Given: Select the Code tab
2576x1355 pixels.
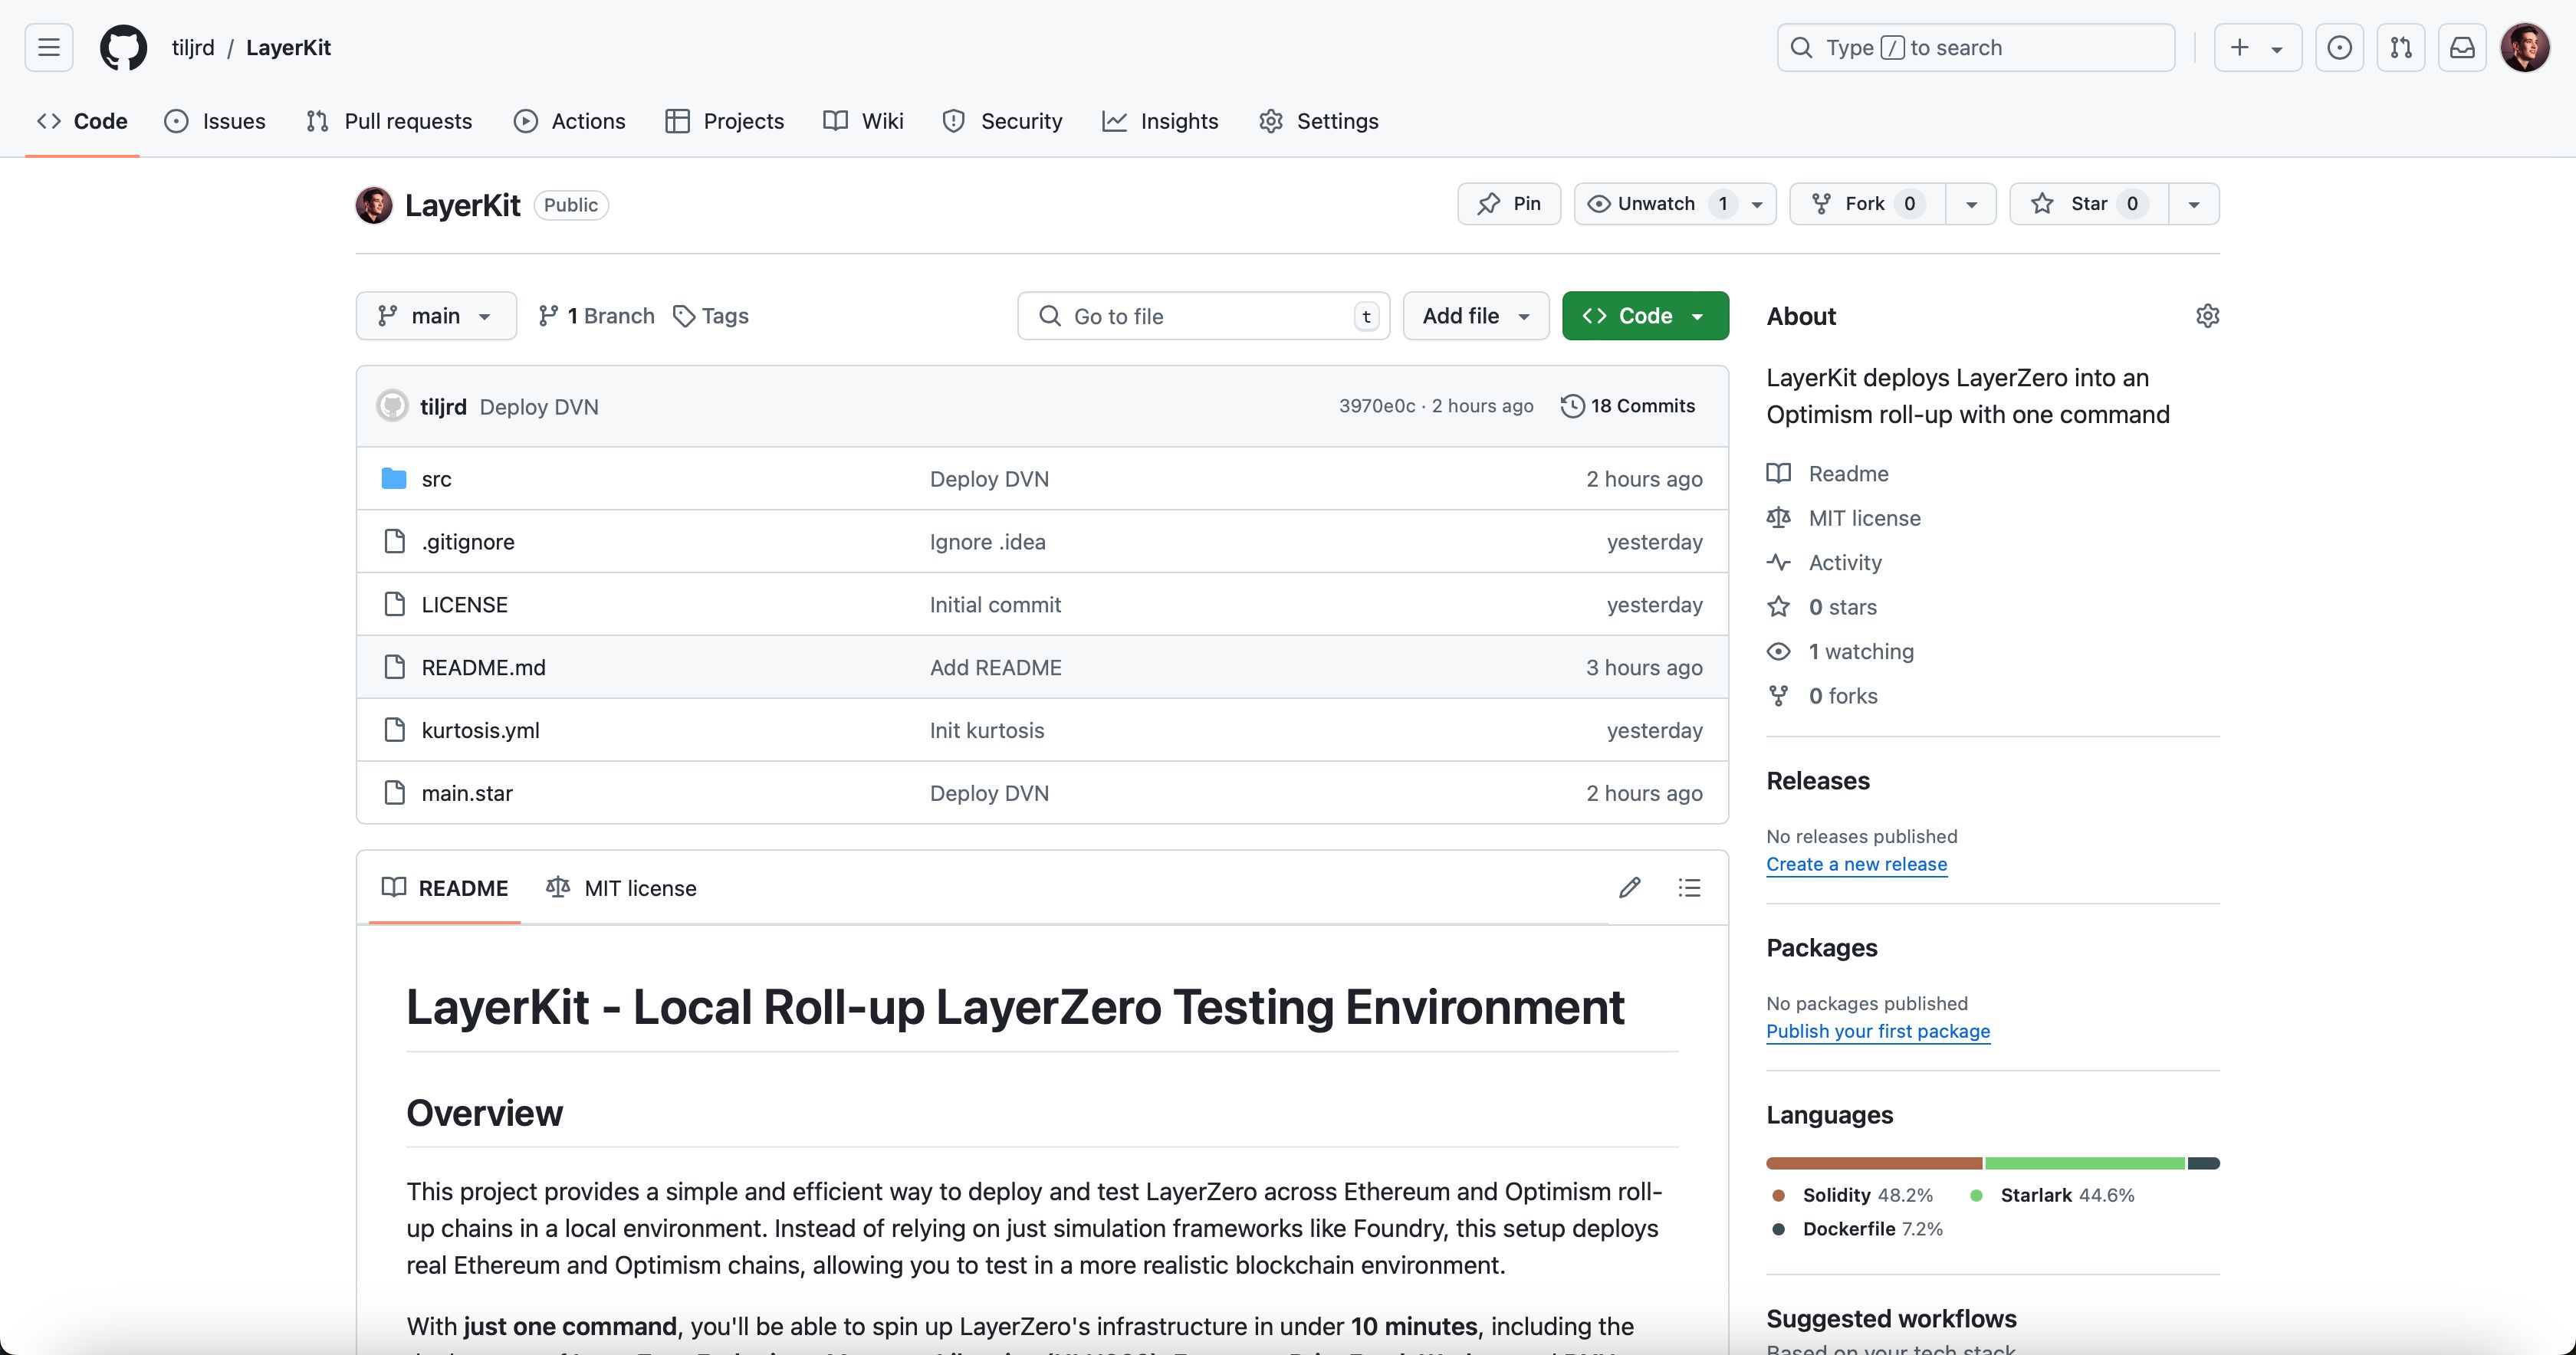Looking at the screenshot, I should tap(82, 121).
